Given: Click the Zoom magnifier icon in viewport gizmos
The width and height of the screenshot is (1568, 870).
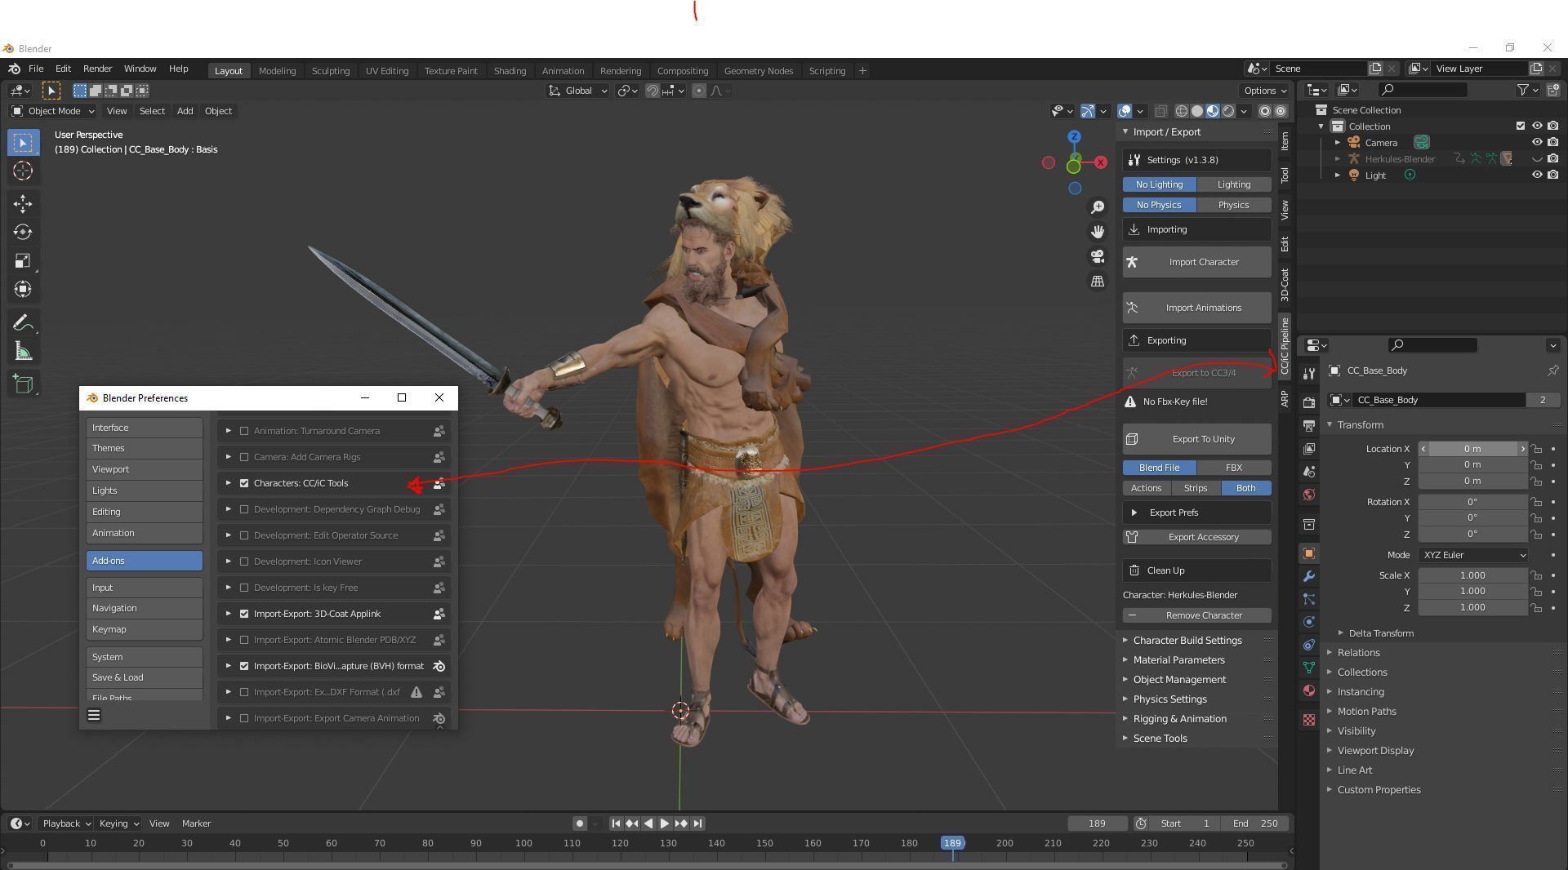Looking at the screenshot, I should pos(1098,207).
